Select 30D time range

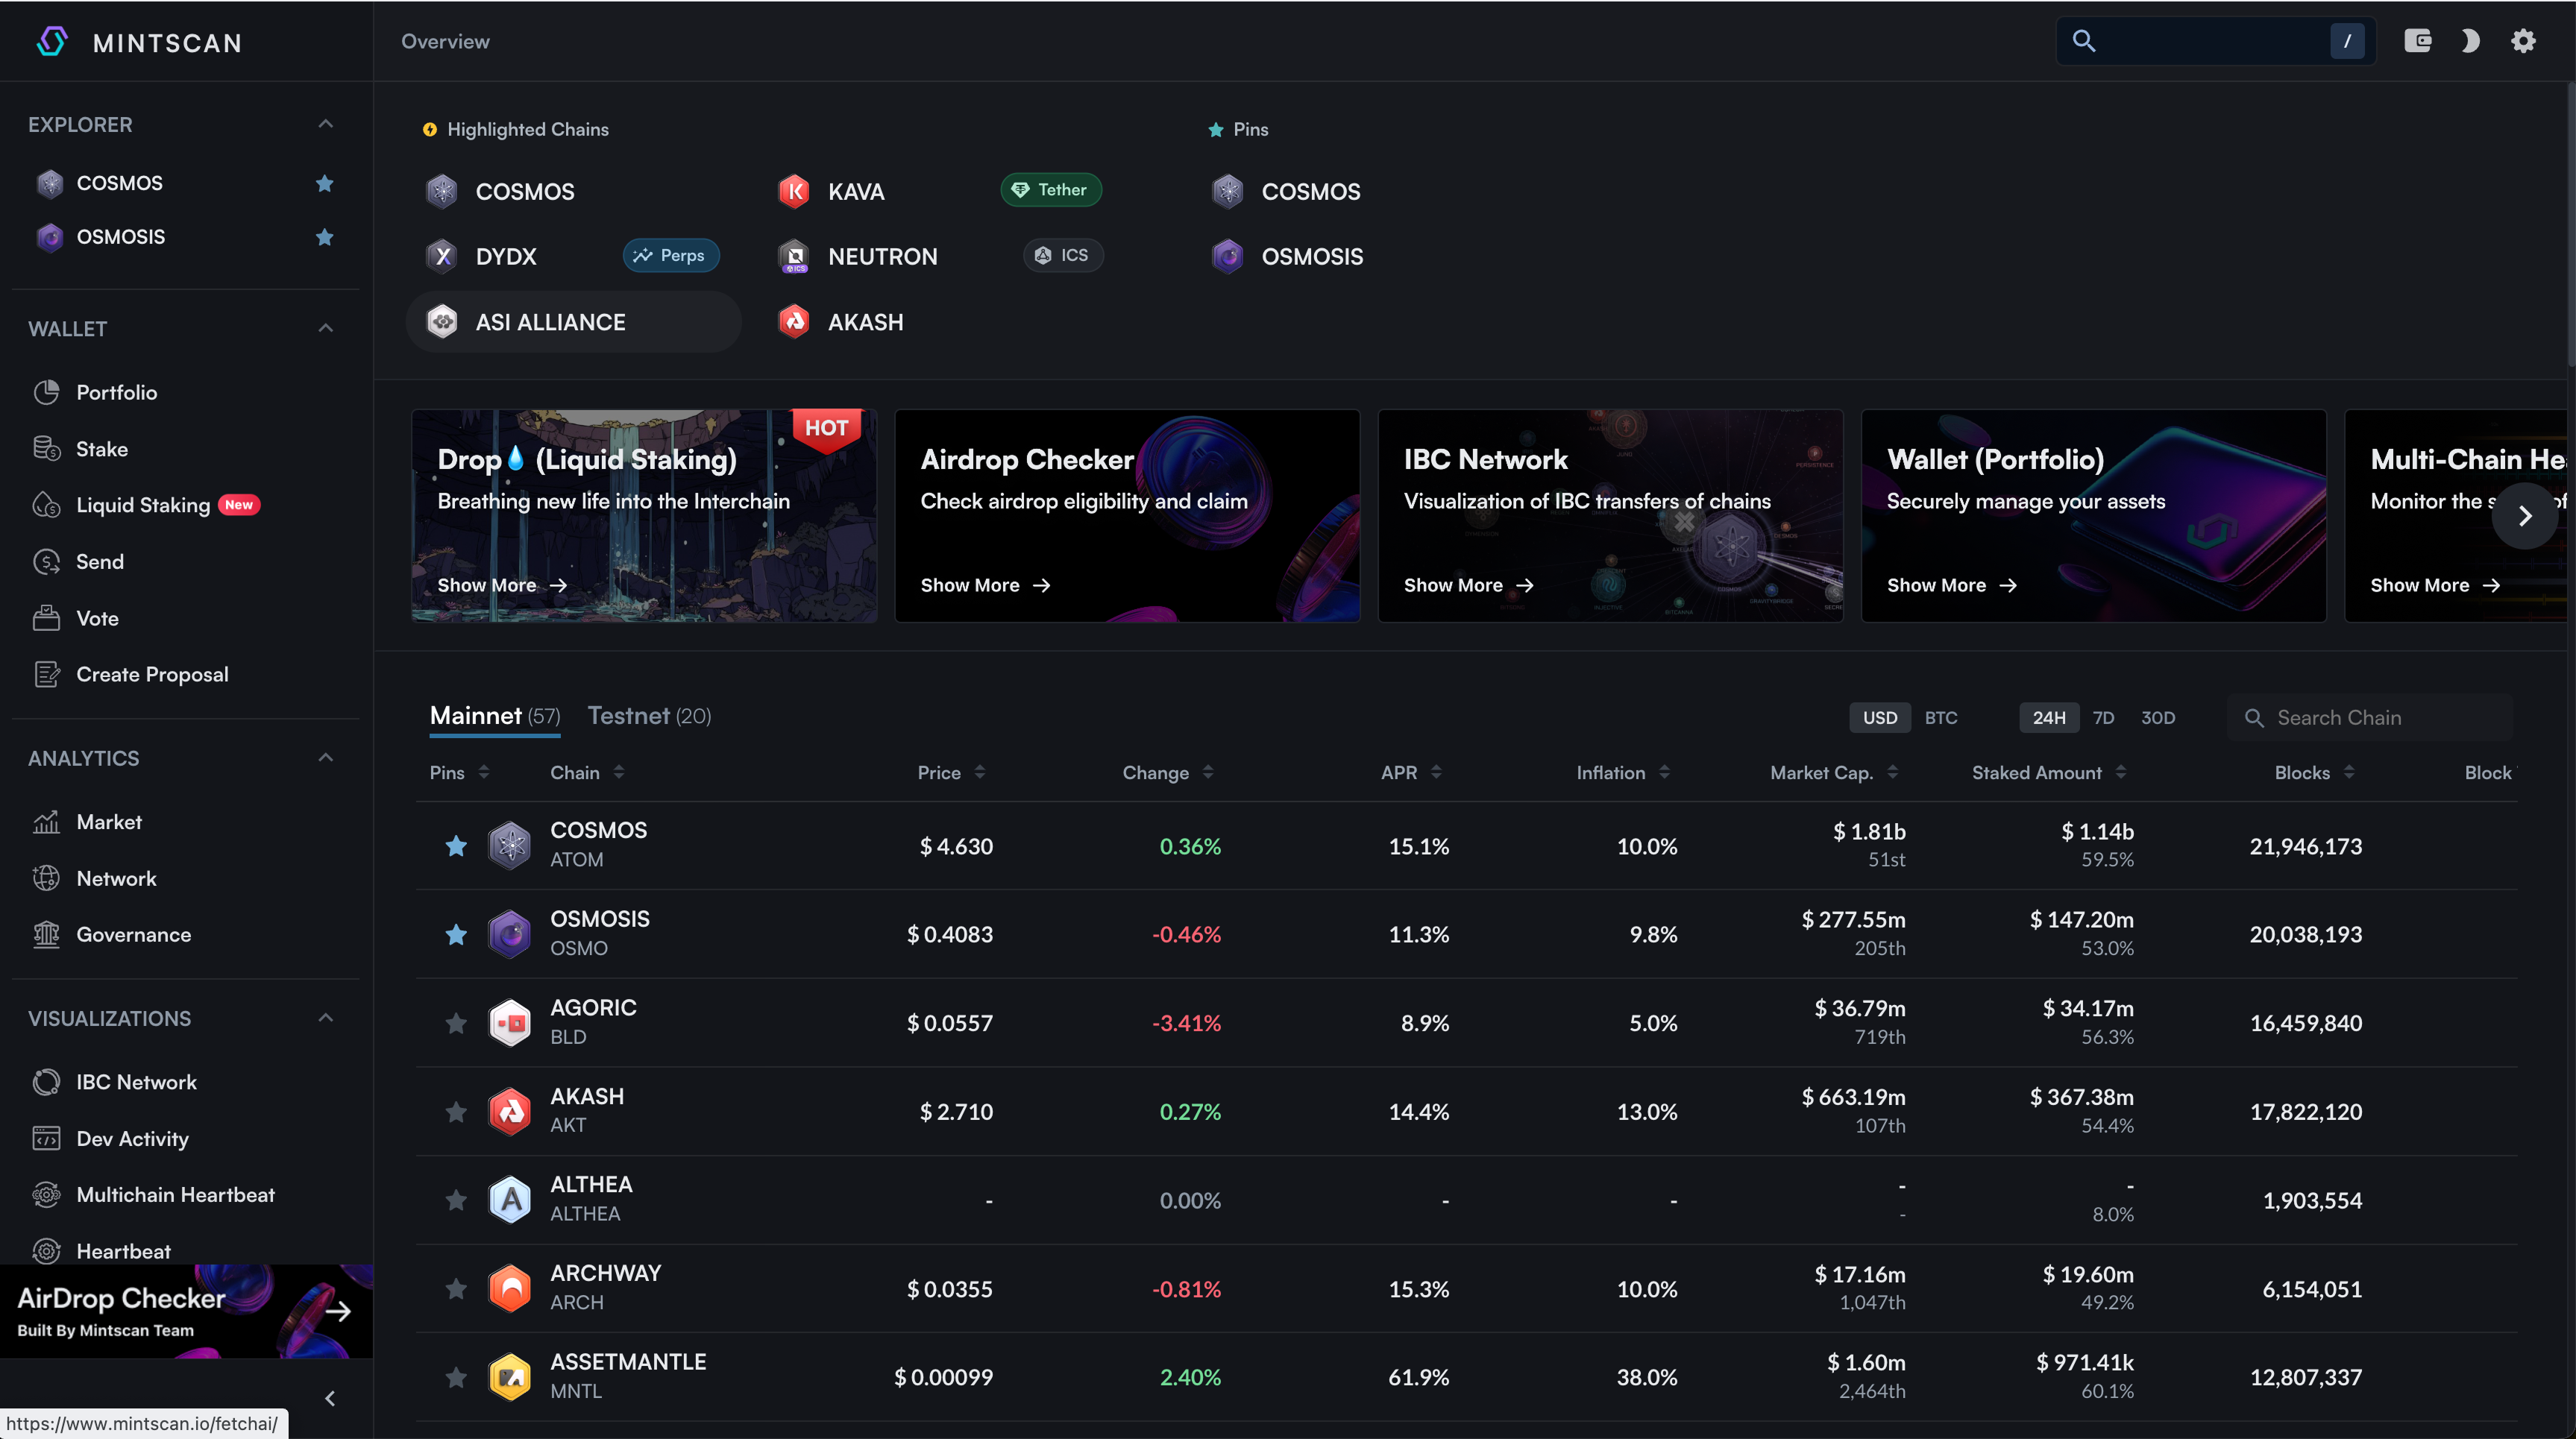[x=2158, y=717]
